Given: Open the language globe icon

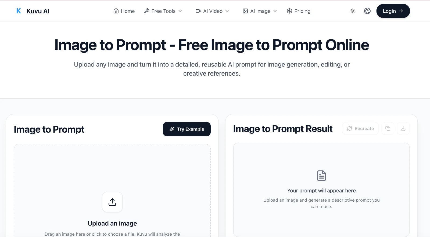Looking at the screenshot, I should [x=367, y=11].
